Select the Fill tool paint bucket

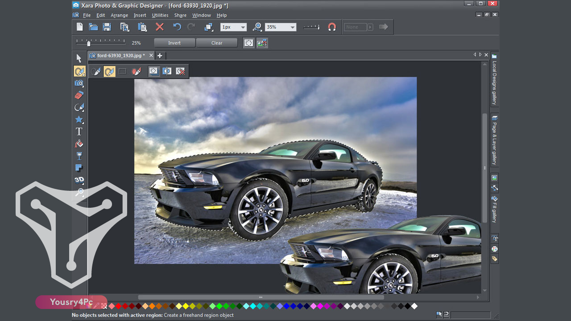click(79, 144)
